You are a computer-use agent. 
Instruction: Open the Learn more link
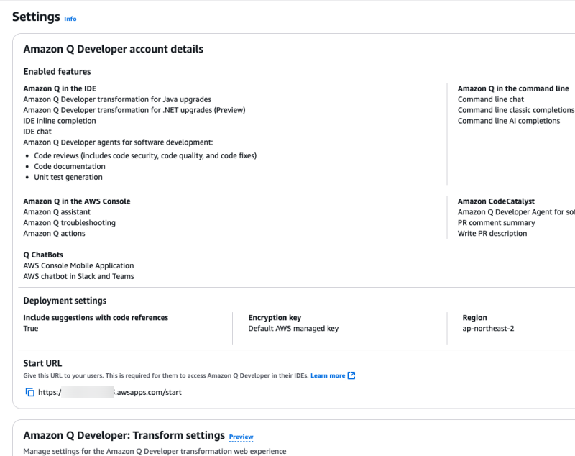pos(328,375)
